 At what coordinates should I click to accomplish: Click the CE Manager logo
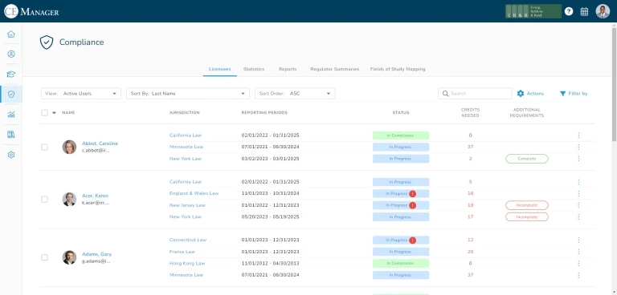click(31, 11)
